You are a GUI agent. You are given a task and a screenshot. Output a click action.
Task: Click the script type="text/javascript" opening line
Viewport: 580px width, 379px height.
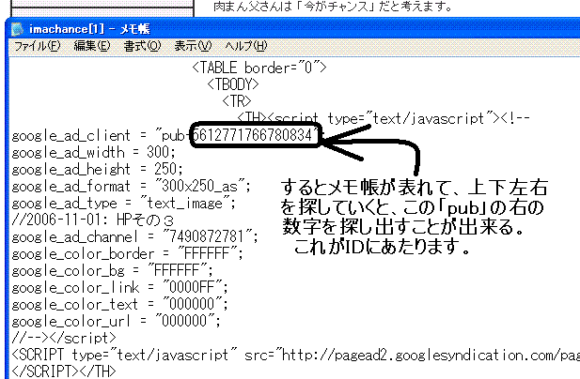click(384, 118)
